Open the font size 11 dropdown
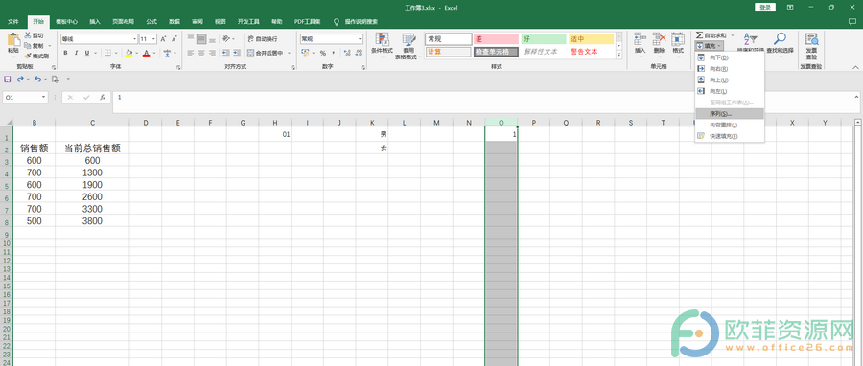 click(x=154, y=39)
